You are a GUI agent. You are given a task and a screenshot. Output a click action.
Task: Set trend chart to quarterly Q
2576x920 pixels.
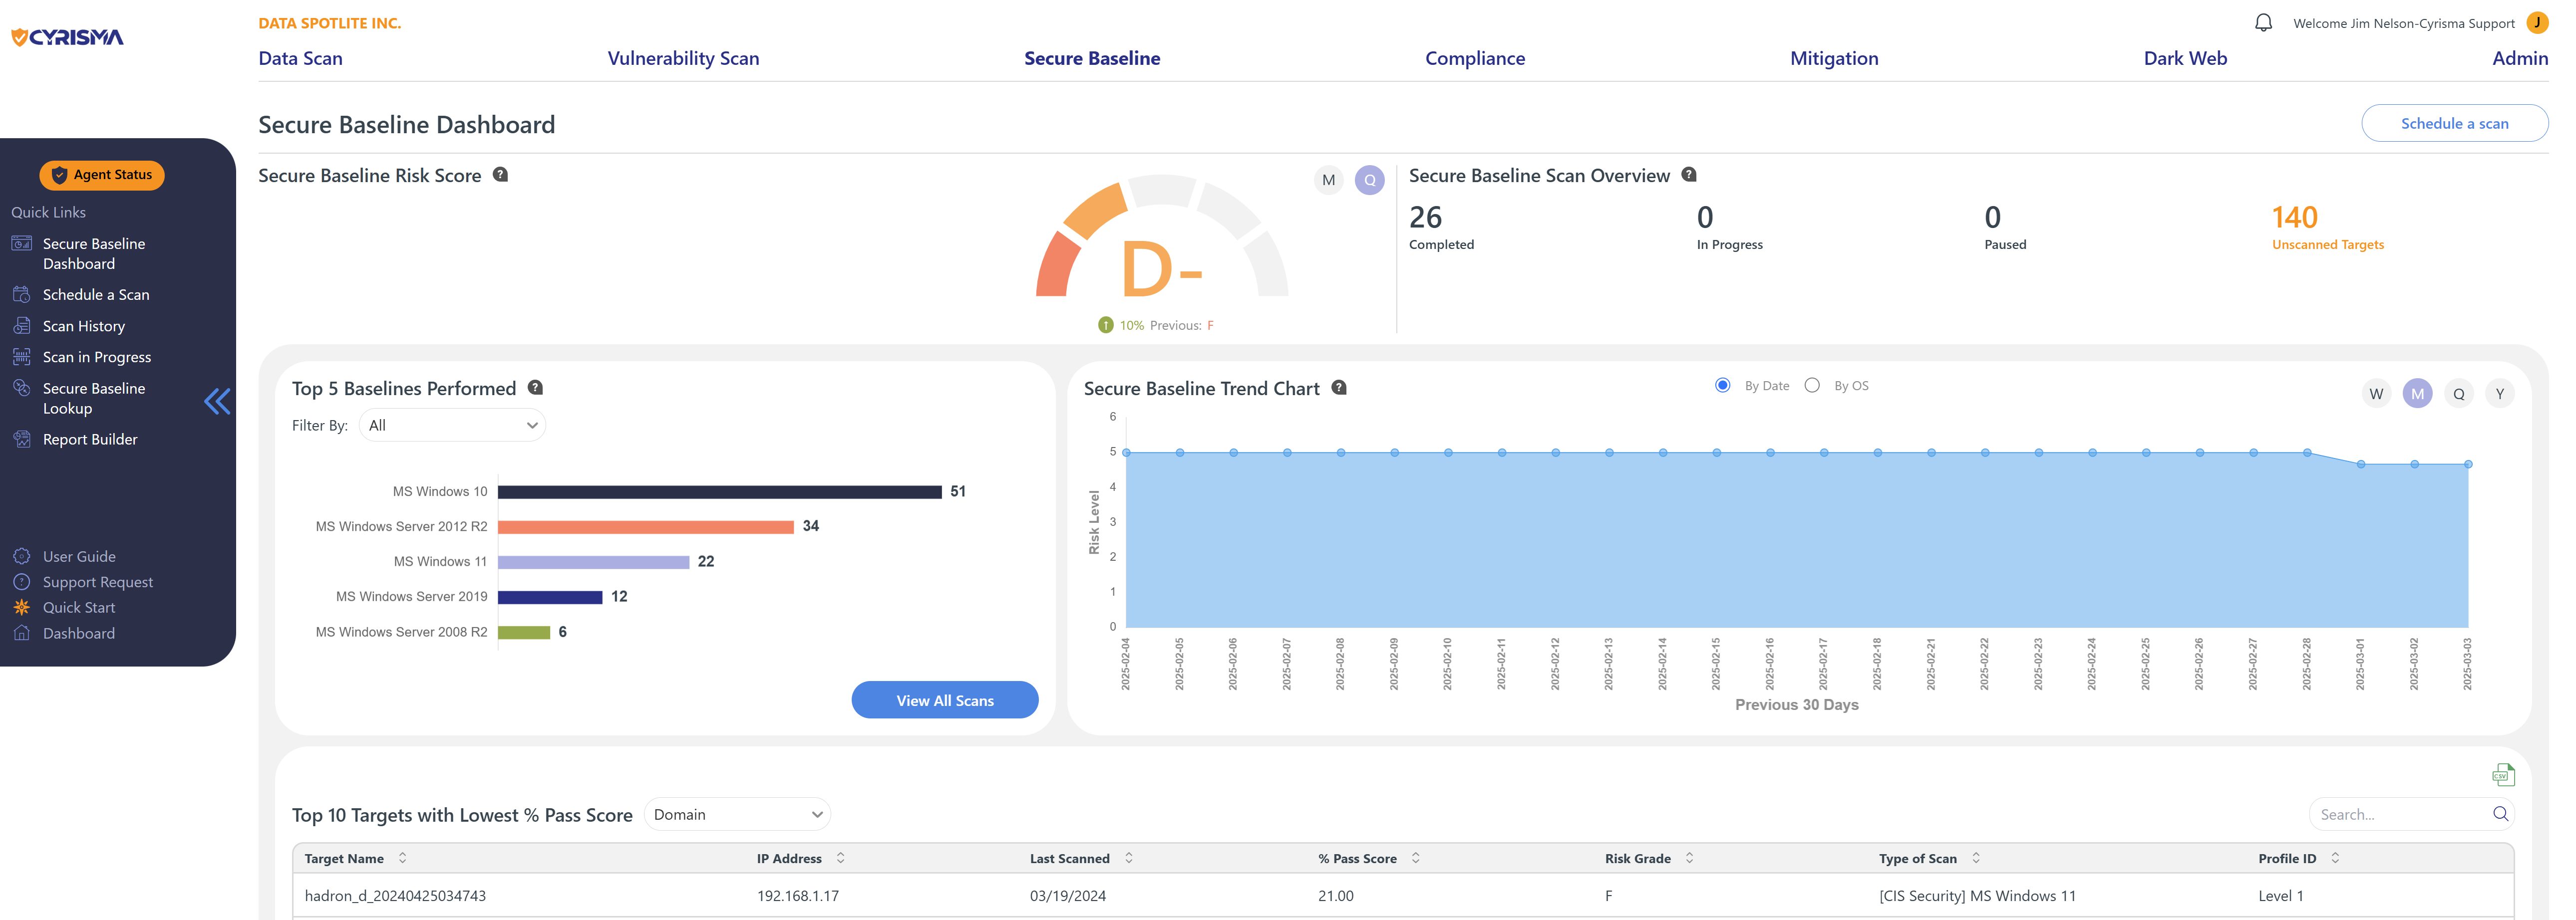coord(2459,394)
